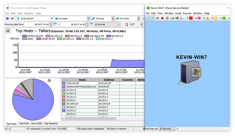
Task: Toggle the pencil edit mode icon
Action: pyautogui.click(x=147, y=18)
